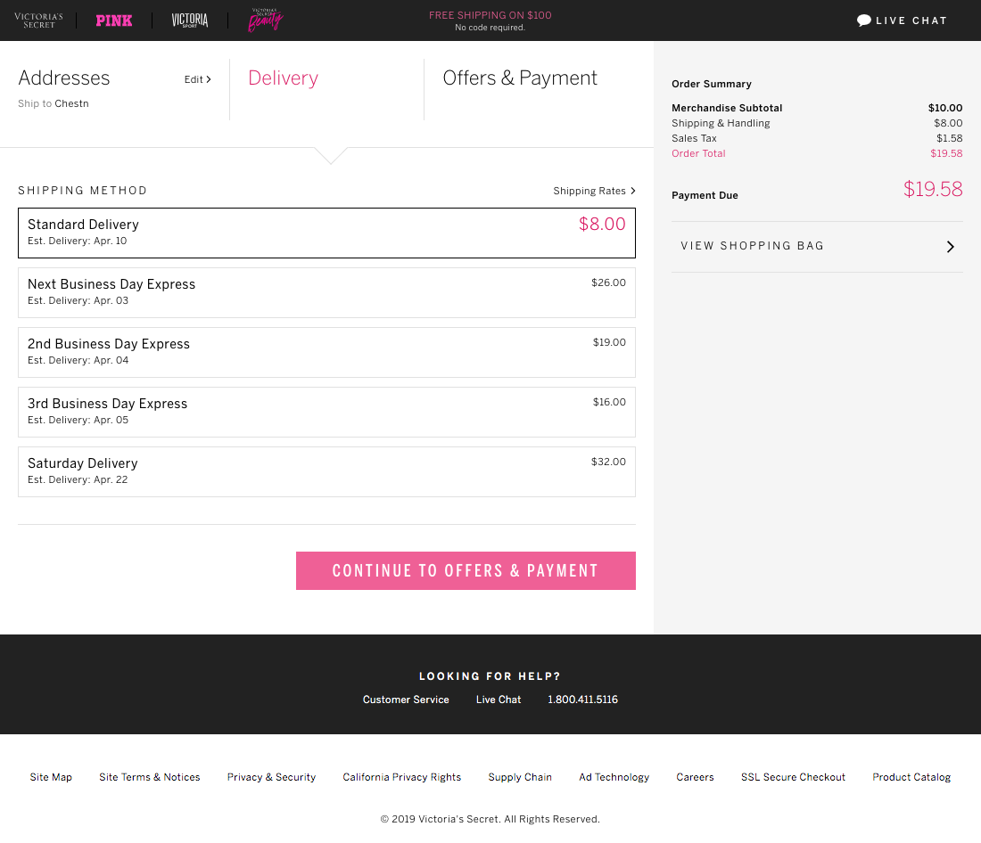The height and width of the screenshot is (843, 981).
Task: Click the Live Chat speech bubble icon
Action: [x=863, y=20]
